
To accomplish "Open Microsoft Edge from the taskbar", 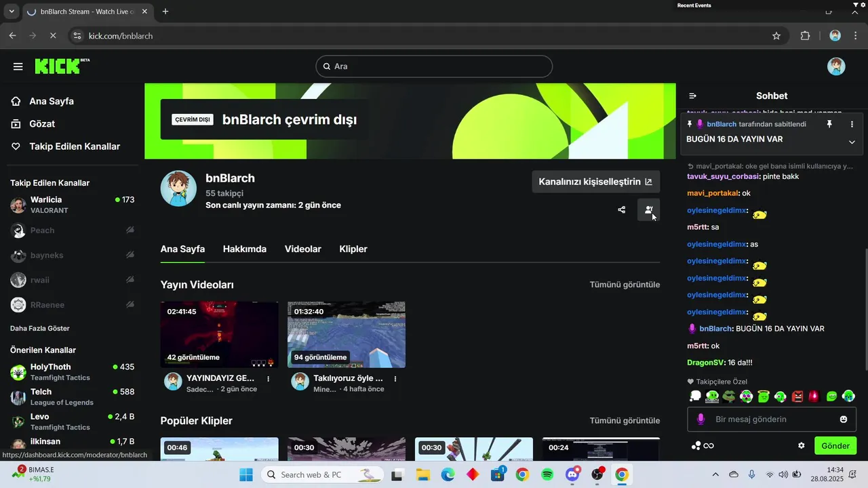I will click(448, 474).
